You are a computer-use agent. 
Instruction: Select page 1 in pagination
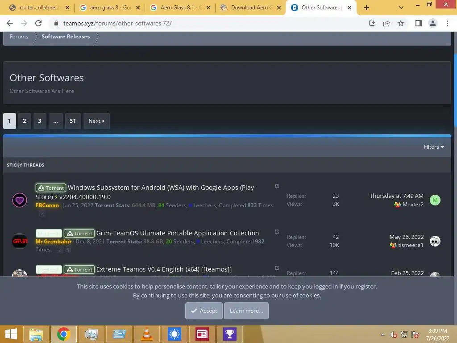pyautogui.click(x=9, y=121)
